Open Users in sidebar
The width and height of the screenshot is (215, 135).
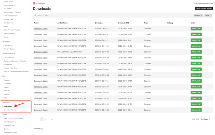coord(6,37)
